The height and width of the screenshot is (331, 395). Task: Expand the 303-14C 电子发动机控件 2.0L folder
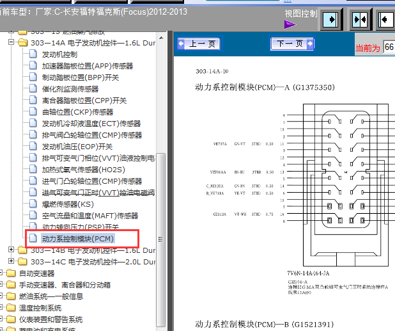11,261
